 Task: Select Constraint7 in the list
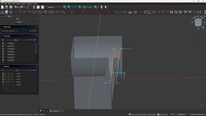pyautogui.click(x=11, y=60)
